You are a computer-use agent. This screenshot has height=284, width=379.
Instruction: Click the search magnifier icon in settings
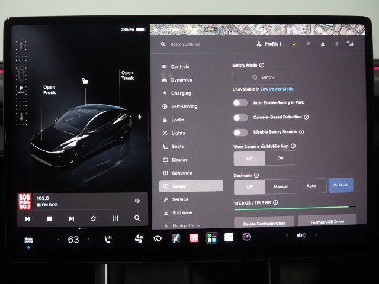163,44
